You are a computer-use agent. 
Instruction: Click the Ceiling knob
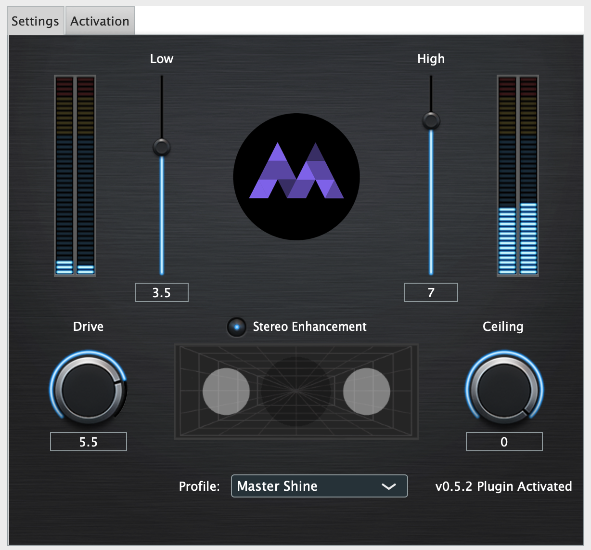click(x=503, y=391)
